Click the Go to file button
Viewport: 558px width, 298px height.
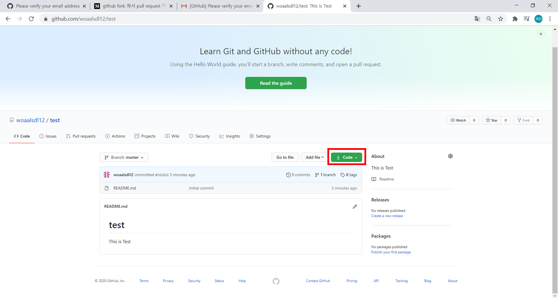tap(285, 157)
